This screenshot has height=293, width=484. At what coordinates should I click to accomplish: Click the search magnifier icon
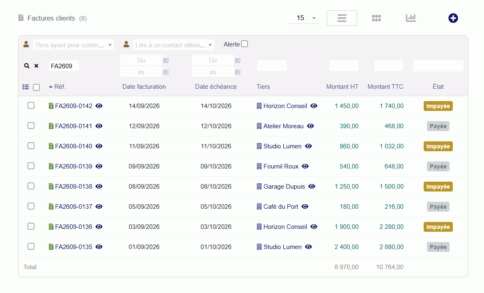click(x=27, y=66)
